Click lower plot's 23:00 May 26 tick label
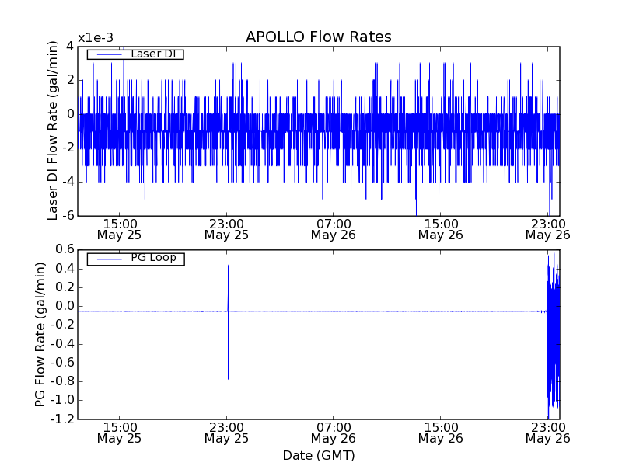The image size is (622, 466). pyautogui.click(x=547, y=432)
